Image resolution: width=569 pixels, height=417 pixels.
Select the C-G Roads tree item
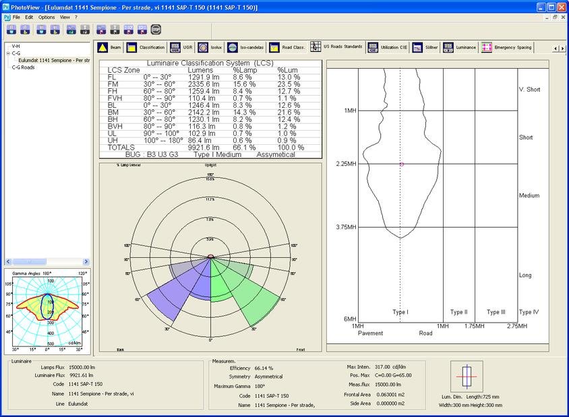click(x=23, y=67)
